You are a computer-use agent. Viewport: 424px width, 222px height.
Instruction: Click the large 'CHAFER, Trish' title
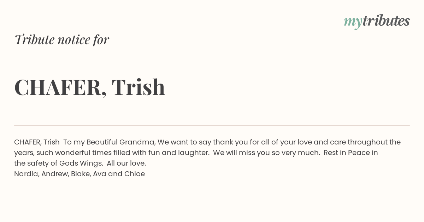pyautogui.click(x=90, y=87)
